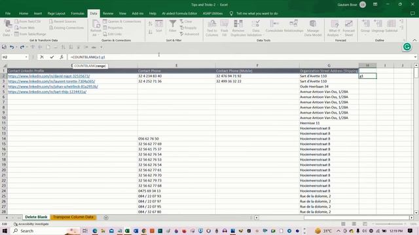
Task: Click the Insert Function fx button
Action: pyautogui.click(x=62, y=57)
